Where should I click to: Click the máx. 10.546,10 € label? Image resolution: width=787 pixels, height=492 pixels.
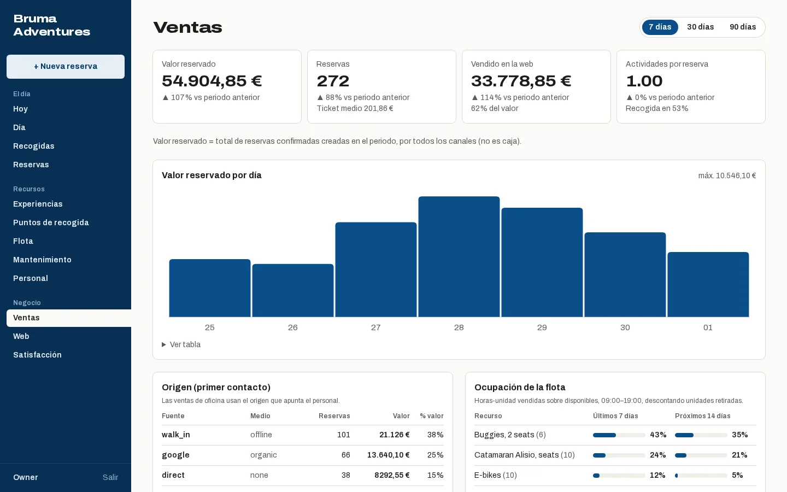pyautogui.click(x=727, y=175)
